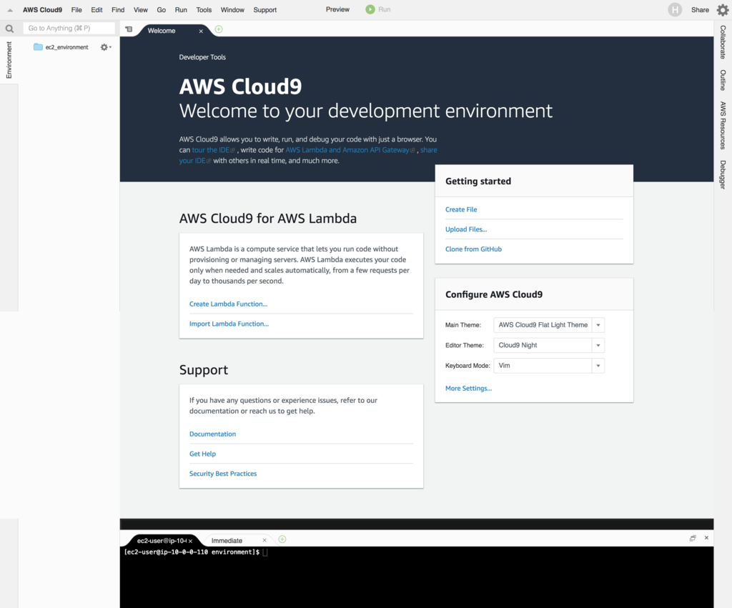Close the Immediate tab
732x608 pixels.
tap(264, 540)
